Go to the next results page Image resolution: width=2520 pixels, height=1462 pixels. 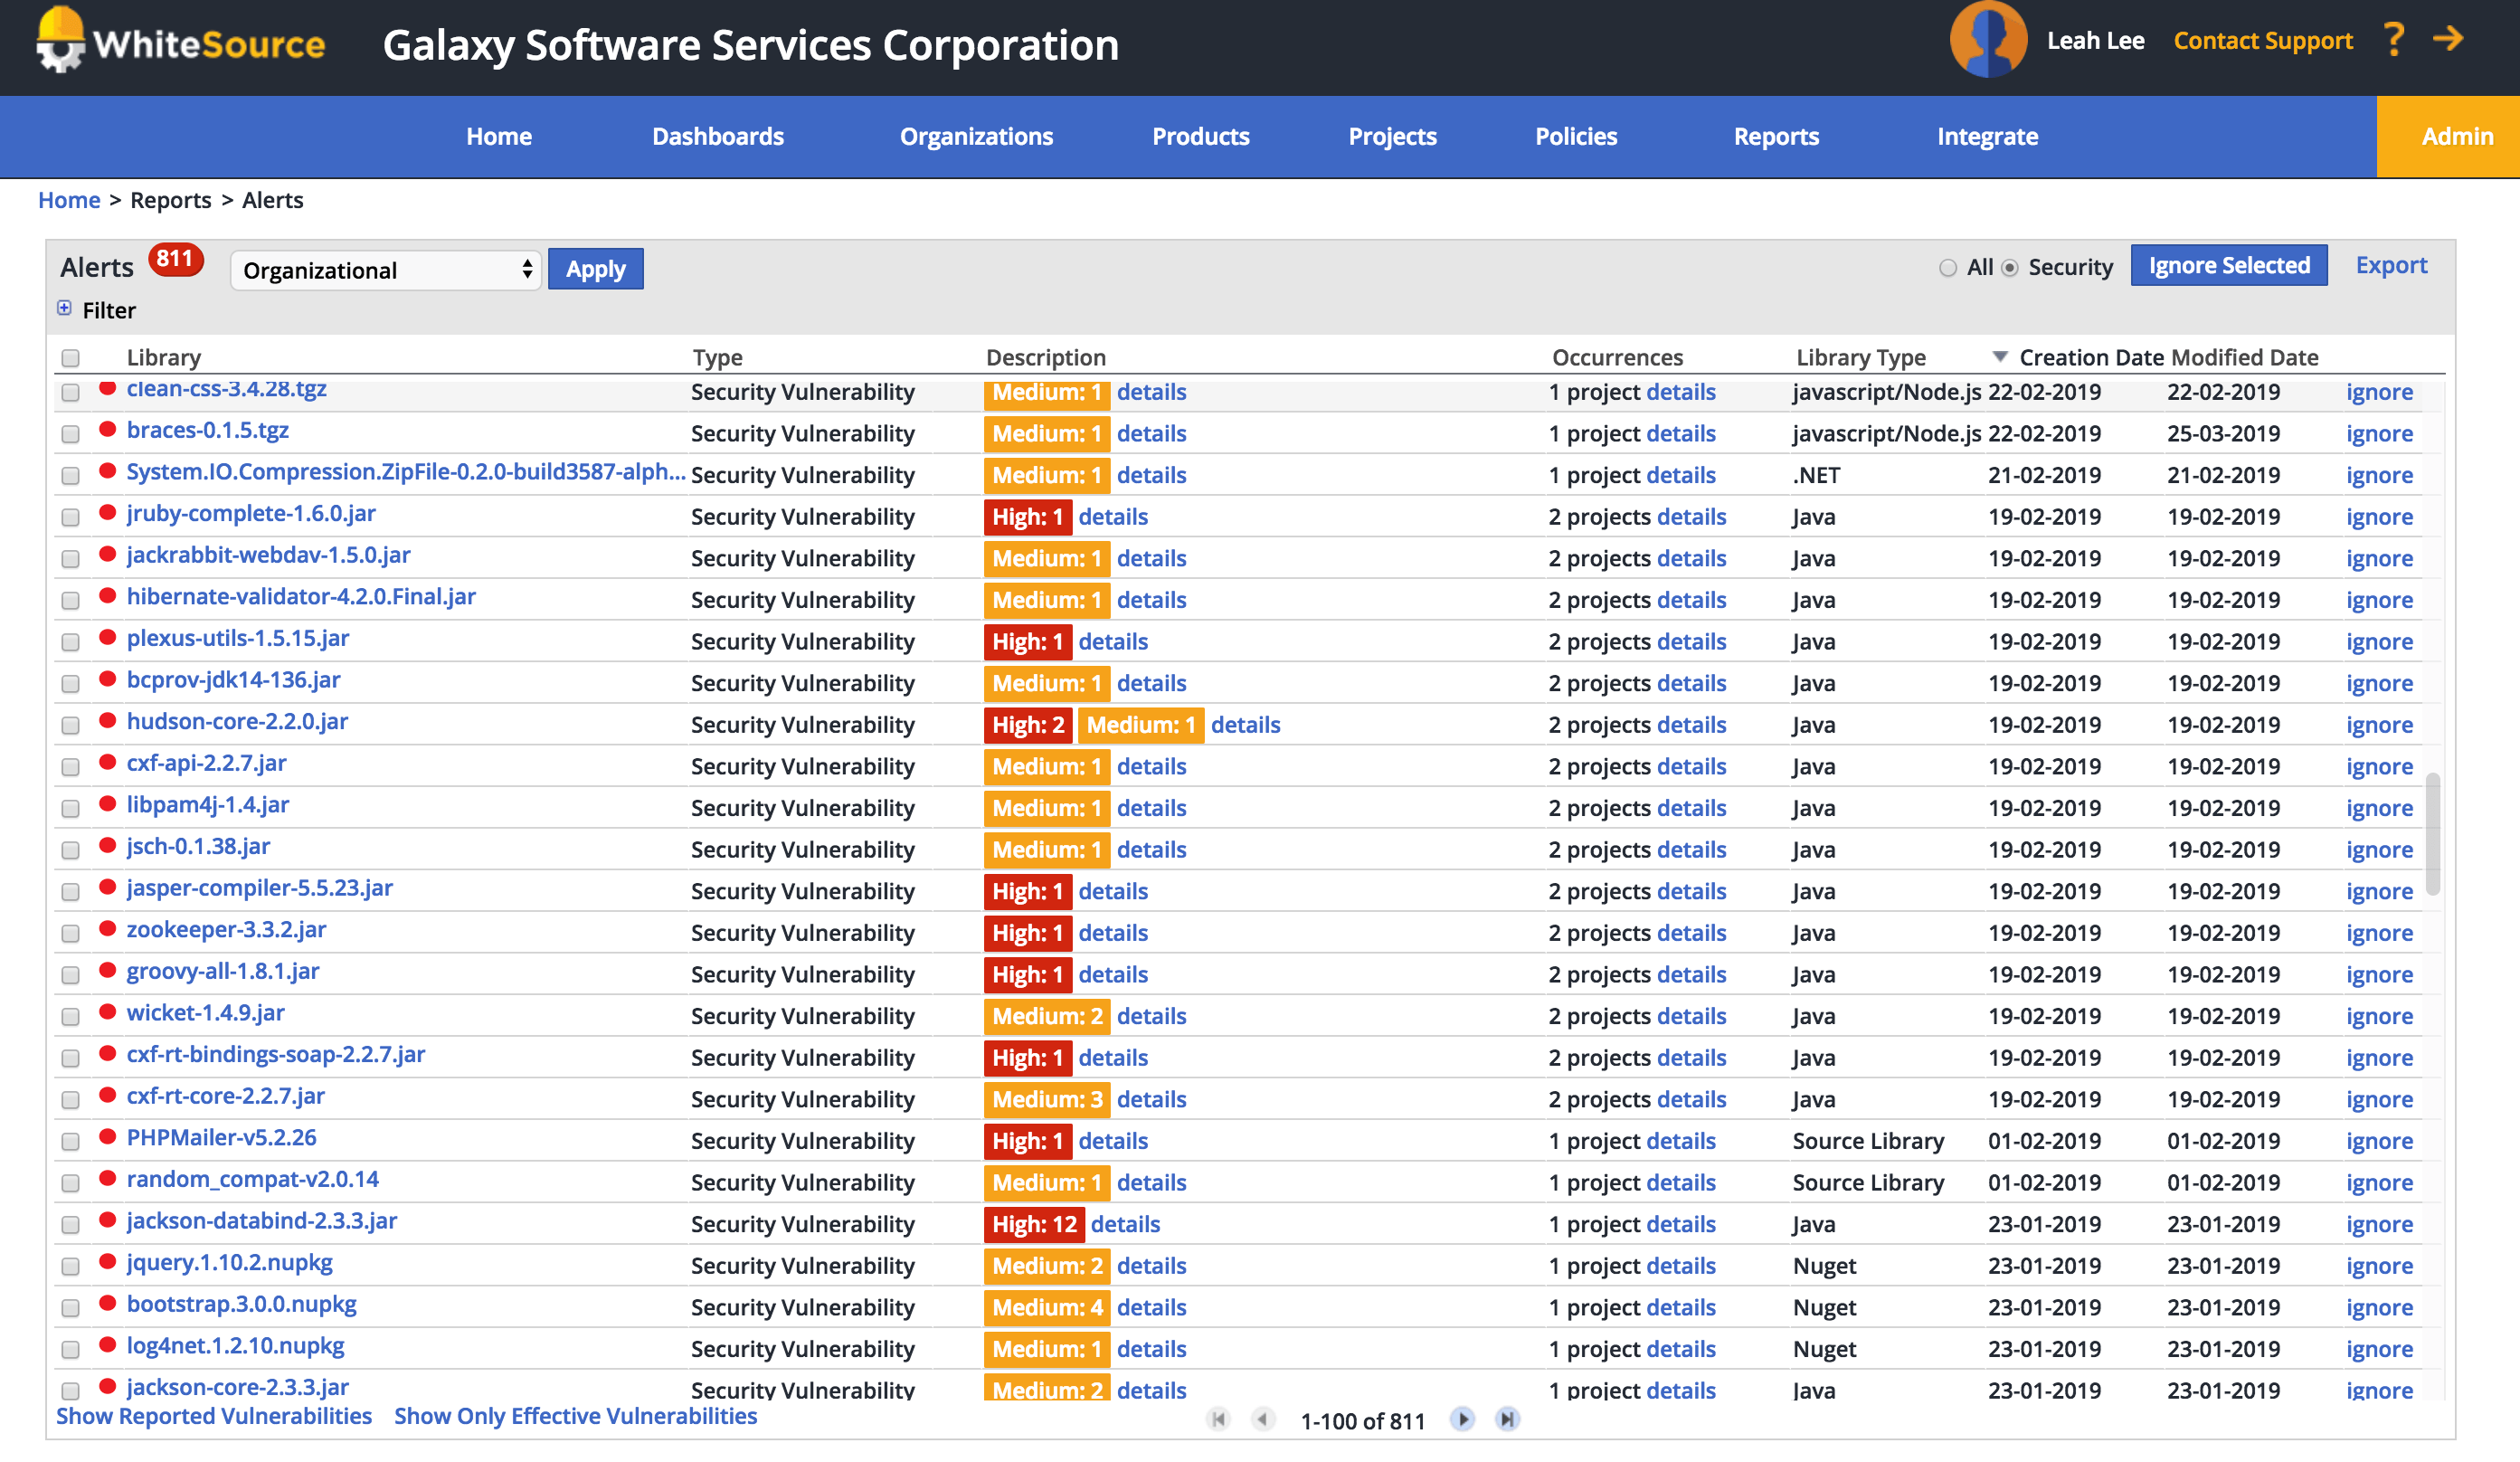click(1462, 1418)
